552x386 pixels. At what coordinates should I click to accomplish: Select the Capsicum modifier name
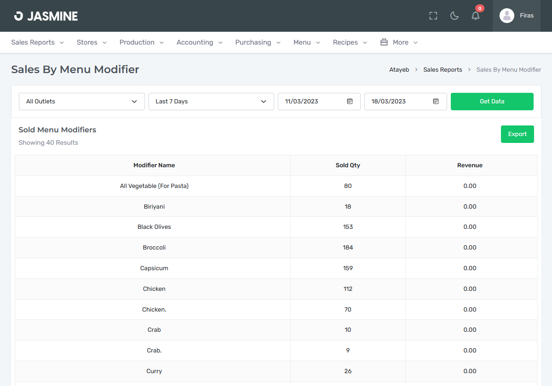(x=154, y=268)
